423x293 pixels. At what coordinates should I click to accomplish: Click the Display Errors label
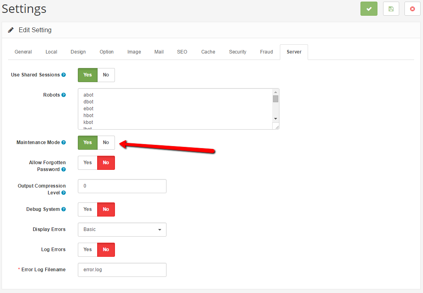pos(49,229)
